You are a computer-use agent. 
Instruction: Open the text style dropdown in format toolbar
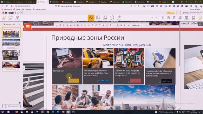click(x=137, y=25)
